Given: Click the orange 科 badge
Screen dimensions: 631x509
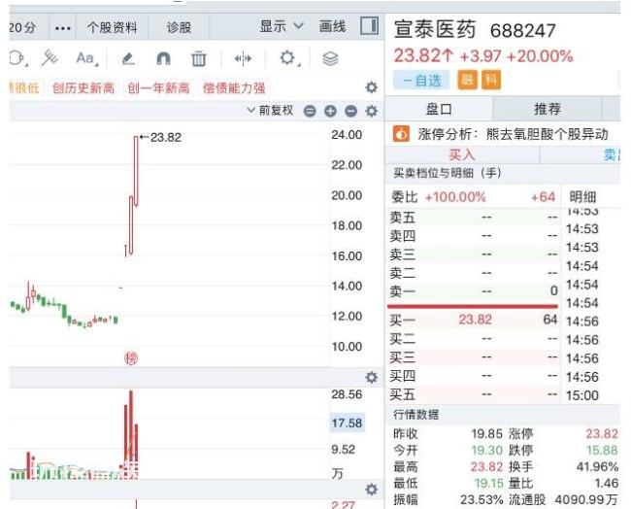Looking at the screenshot, I should click(491, 80).
